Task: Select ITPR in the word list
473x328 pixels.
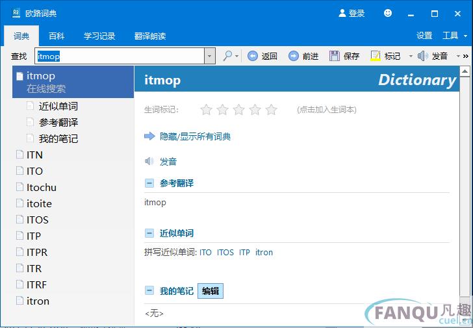Action: [37, 252]
